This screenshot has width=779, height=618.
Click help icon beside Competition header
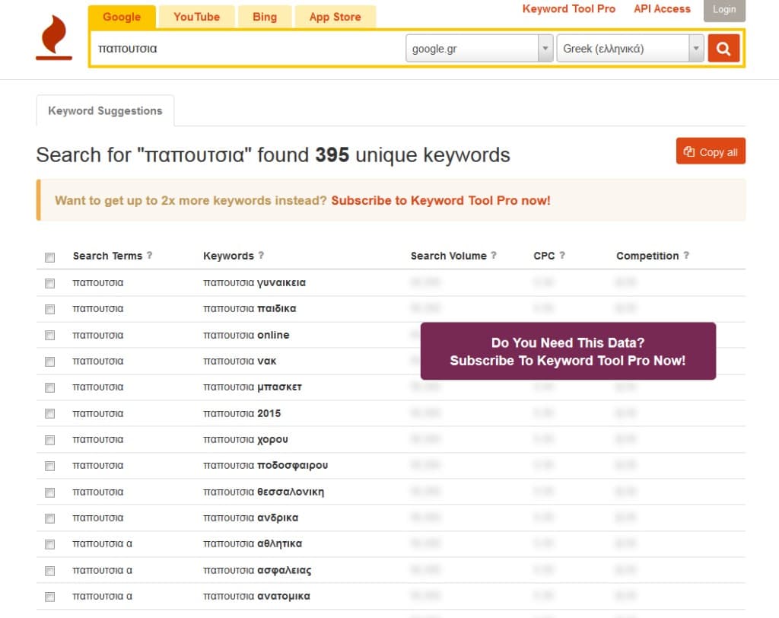pos(686,255)
